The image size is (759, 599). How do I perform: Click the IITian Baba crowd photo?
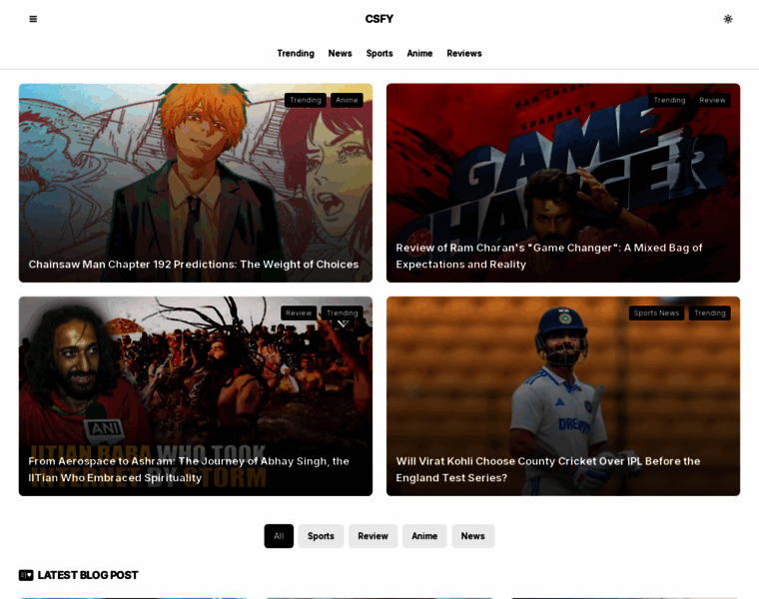196,395
